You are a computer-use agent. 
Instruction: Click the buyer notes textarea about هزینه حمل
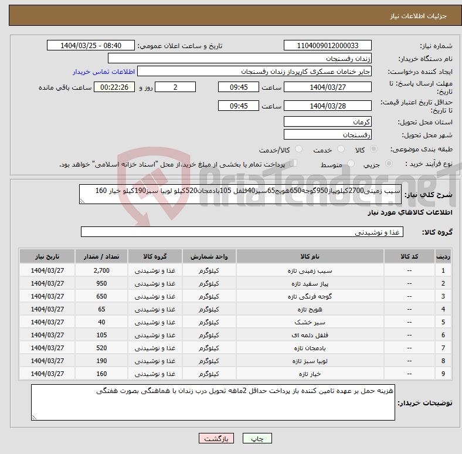(x=213, y=402)
